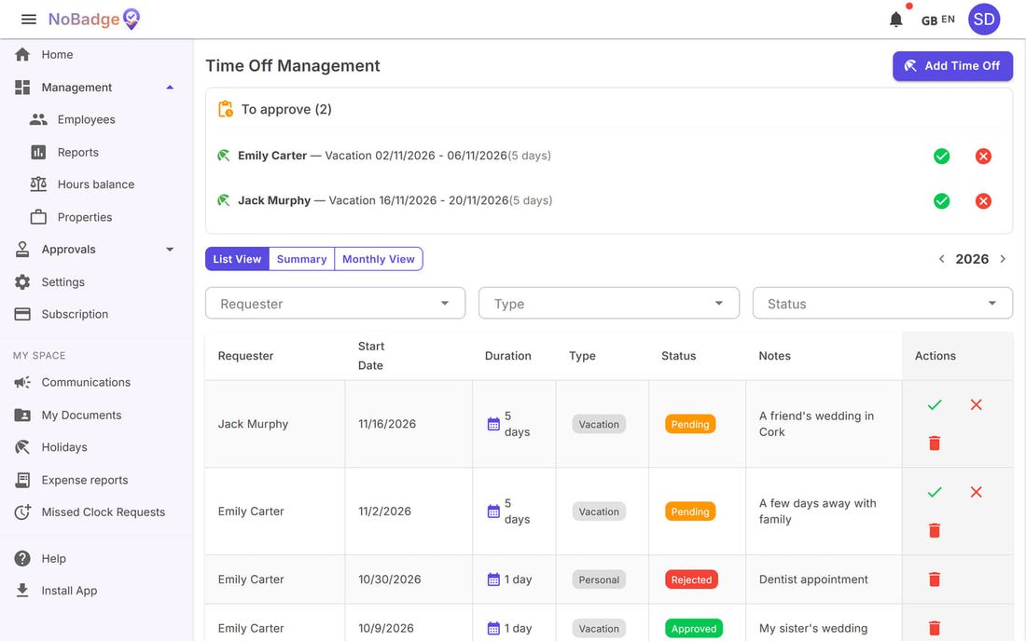
Task: Click the Approved status badge
Action: click(694, 629)
